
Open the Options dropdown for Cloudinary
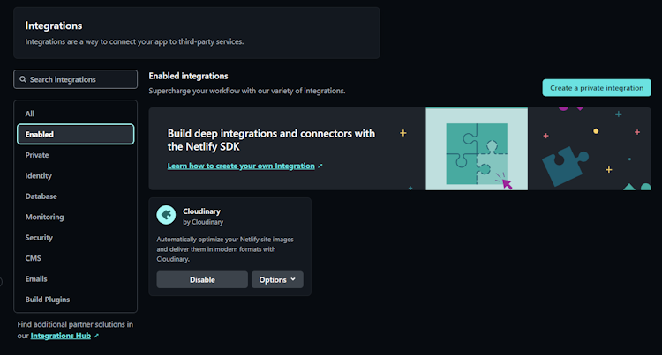pos(277,279)
